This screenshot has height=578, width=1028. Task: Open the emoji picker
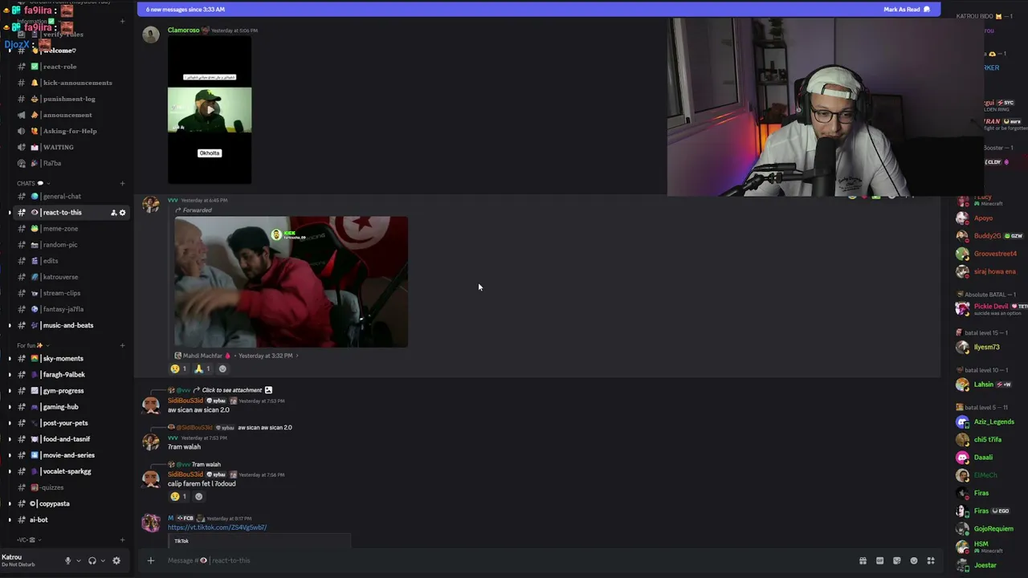point(914,560)
